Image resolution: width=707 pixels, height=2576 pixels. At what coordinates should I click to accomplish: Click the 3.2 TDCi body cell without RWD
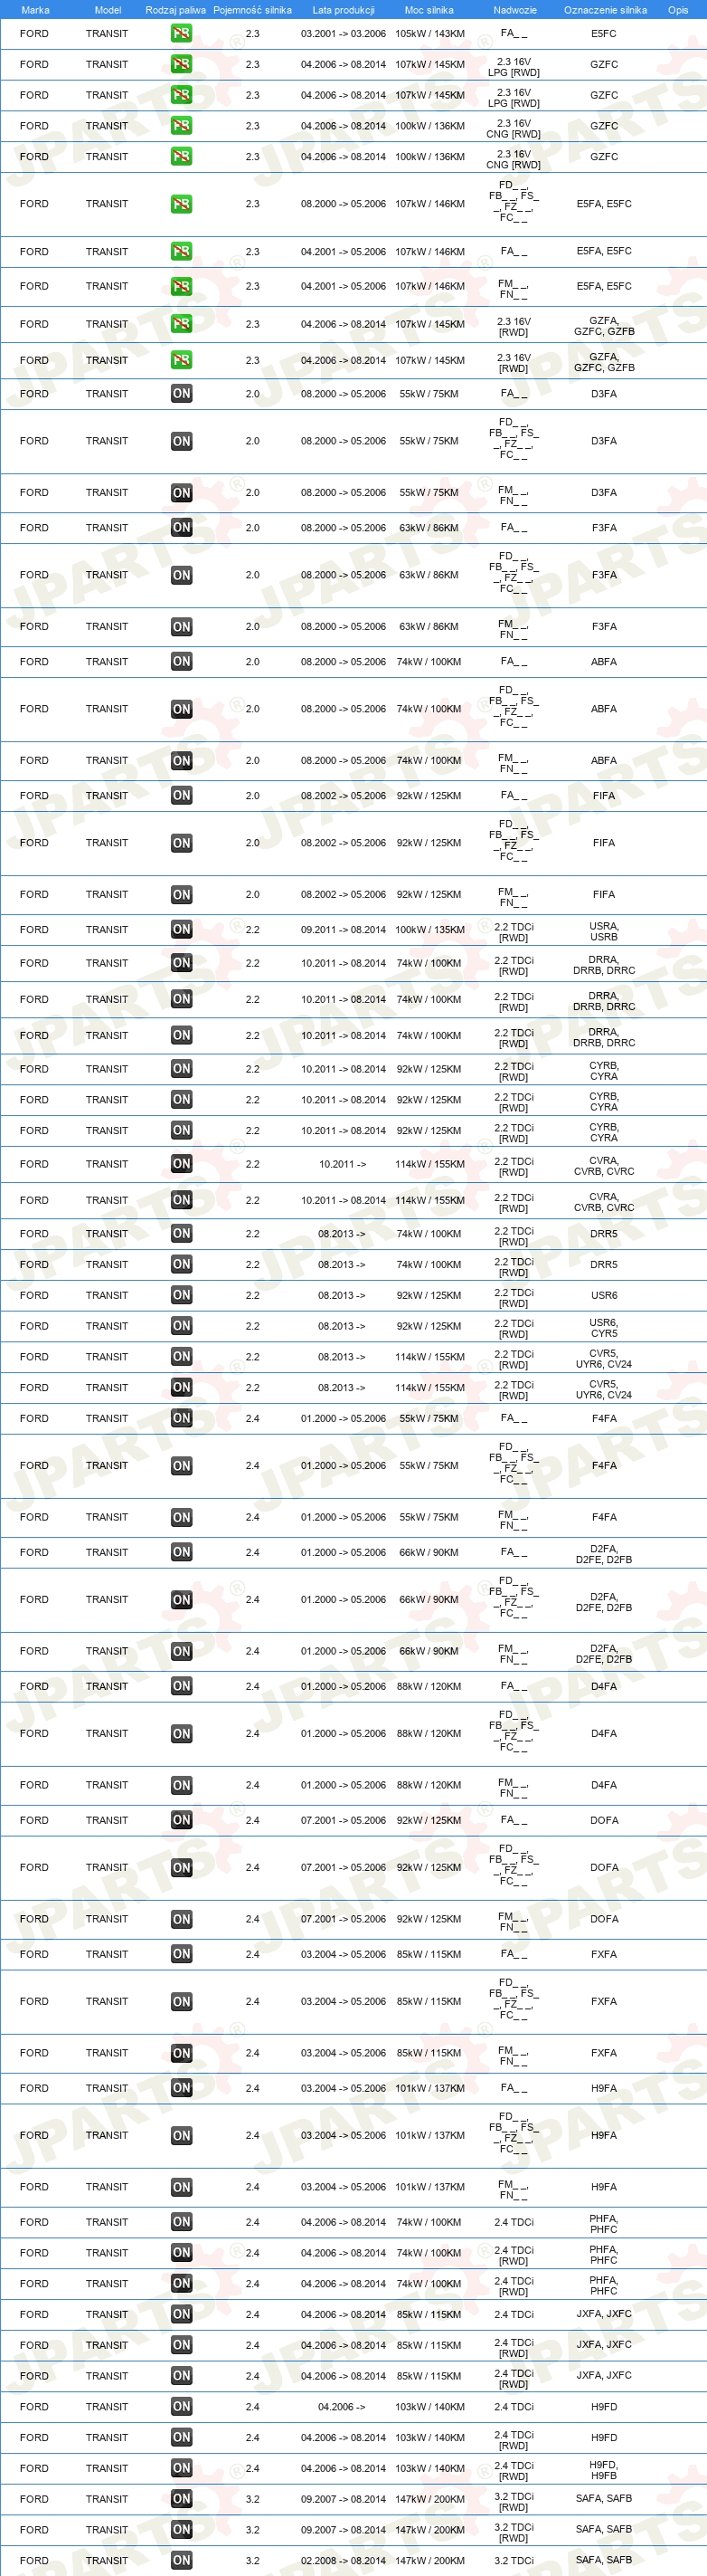tap(514, 2560)
